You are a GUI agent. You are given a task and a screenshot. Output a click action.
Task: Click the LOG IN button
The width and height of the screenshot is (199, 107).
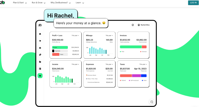coord(193,3)
